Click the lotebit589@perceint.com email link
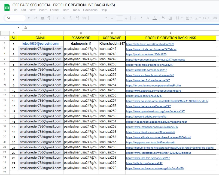219x175 pixels. point(40,43)
